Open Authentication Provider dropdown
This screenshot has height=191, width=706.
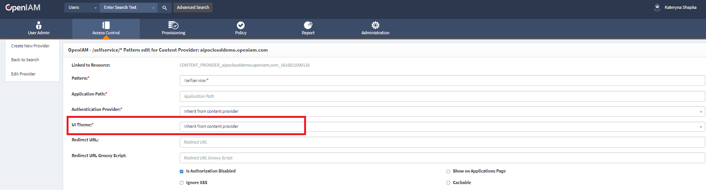point(442,112)
